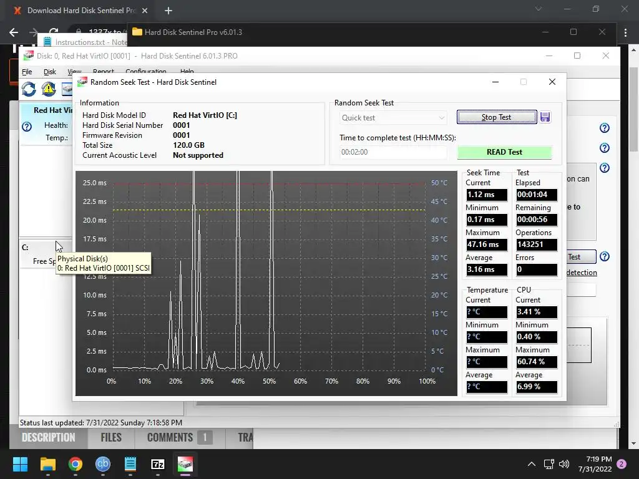Open 7-Zip from the taskbar
Screen dimensions: 639x479
tap(158, 464)
